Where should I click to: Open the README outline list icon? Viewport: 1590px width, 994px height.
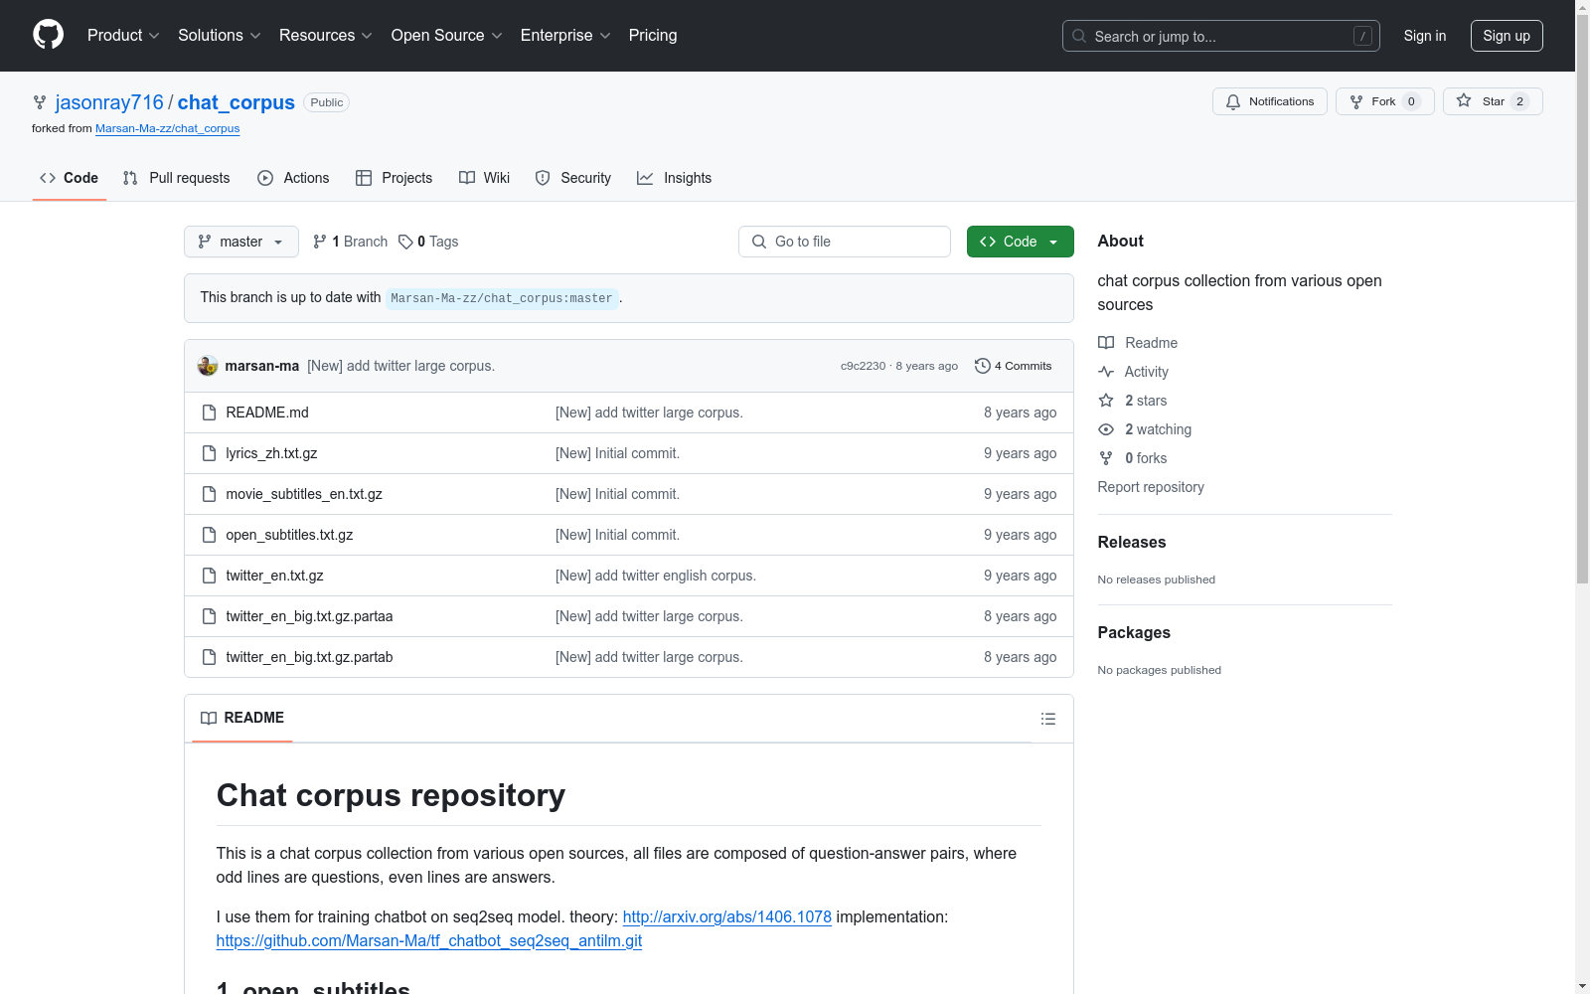(1048, 719)
